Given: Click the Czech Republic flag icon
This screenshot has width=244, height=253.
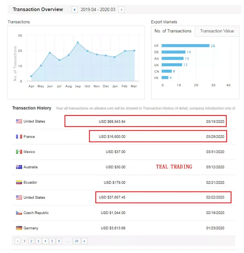Looking at the screenshot, I should 19,213.
